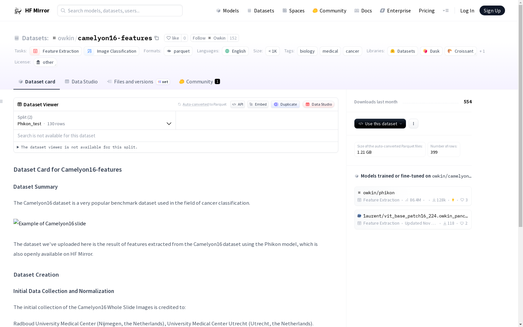Click the 1aurent model avatar icon
Screen dimensions: 523x327
click(x=359, y=216)
